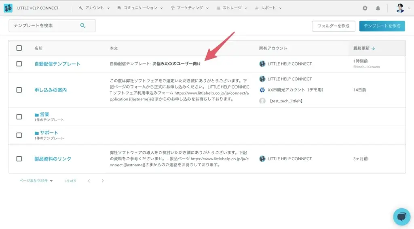
Task: Click the sort arrow beside 最終更新
Action: point(373,48)
